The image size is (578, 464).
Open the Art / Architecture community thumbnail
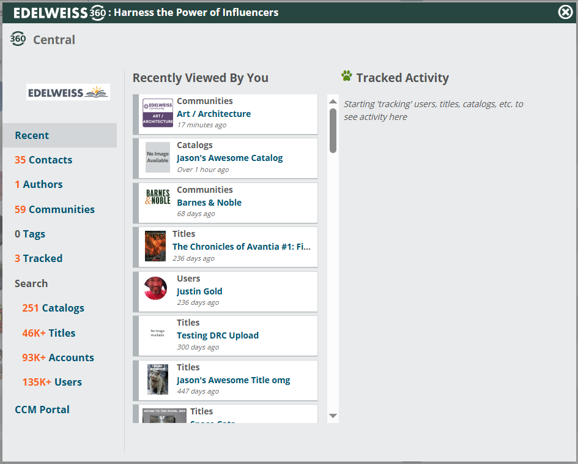pyautogui.click(x=158, y=113)
